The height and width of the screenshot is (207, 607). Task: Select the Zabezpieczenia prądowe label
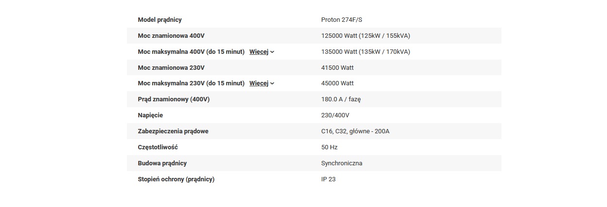(x=173, y=131)
